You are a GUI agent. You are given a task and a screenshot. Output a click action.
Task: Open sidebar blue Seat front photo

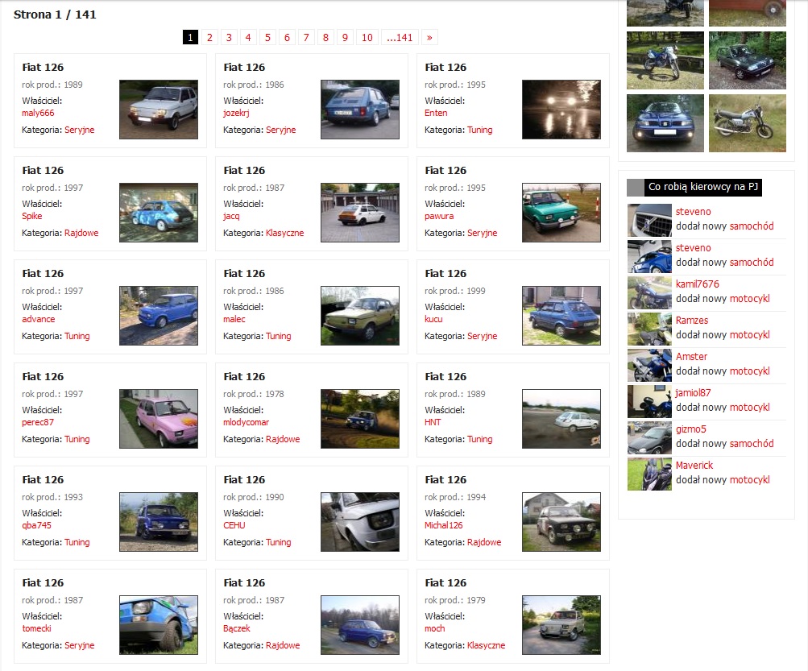pos(665,123)
